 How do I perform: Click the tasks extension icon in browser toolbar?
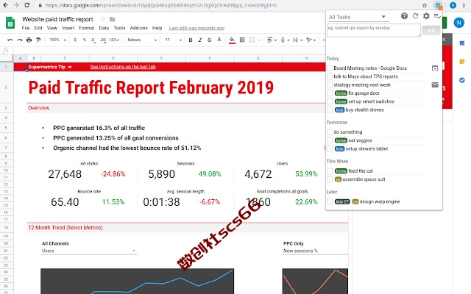tap(438, 5)
